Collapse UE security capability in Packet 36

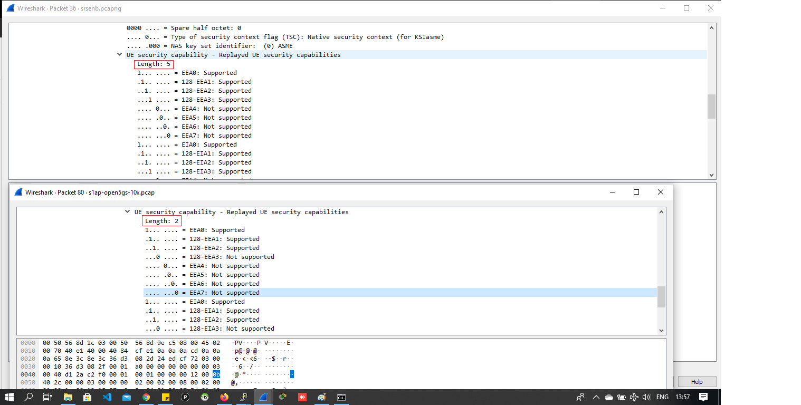click(x=119, y=54)
